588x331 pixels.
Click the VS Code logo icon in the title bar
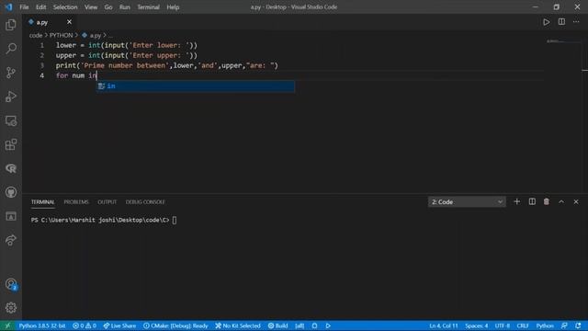[8, 7]
